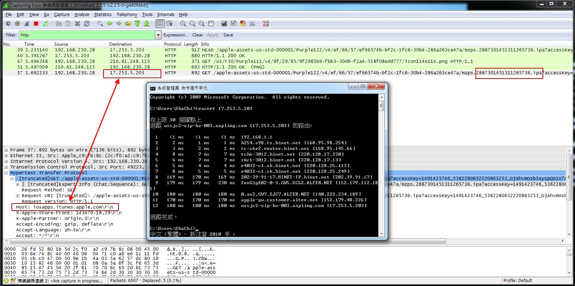Select hex row 0040 in the bytes pane
This screenshot has height=286, width=575.
pos(109,268)
